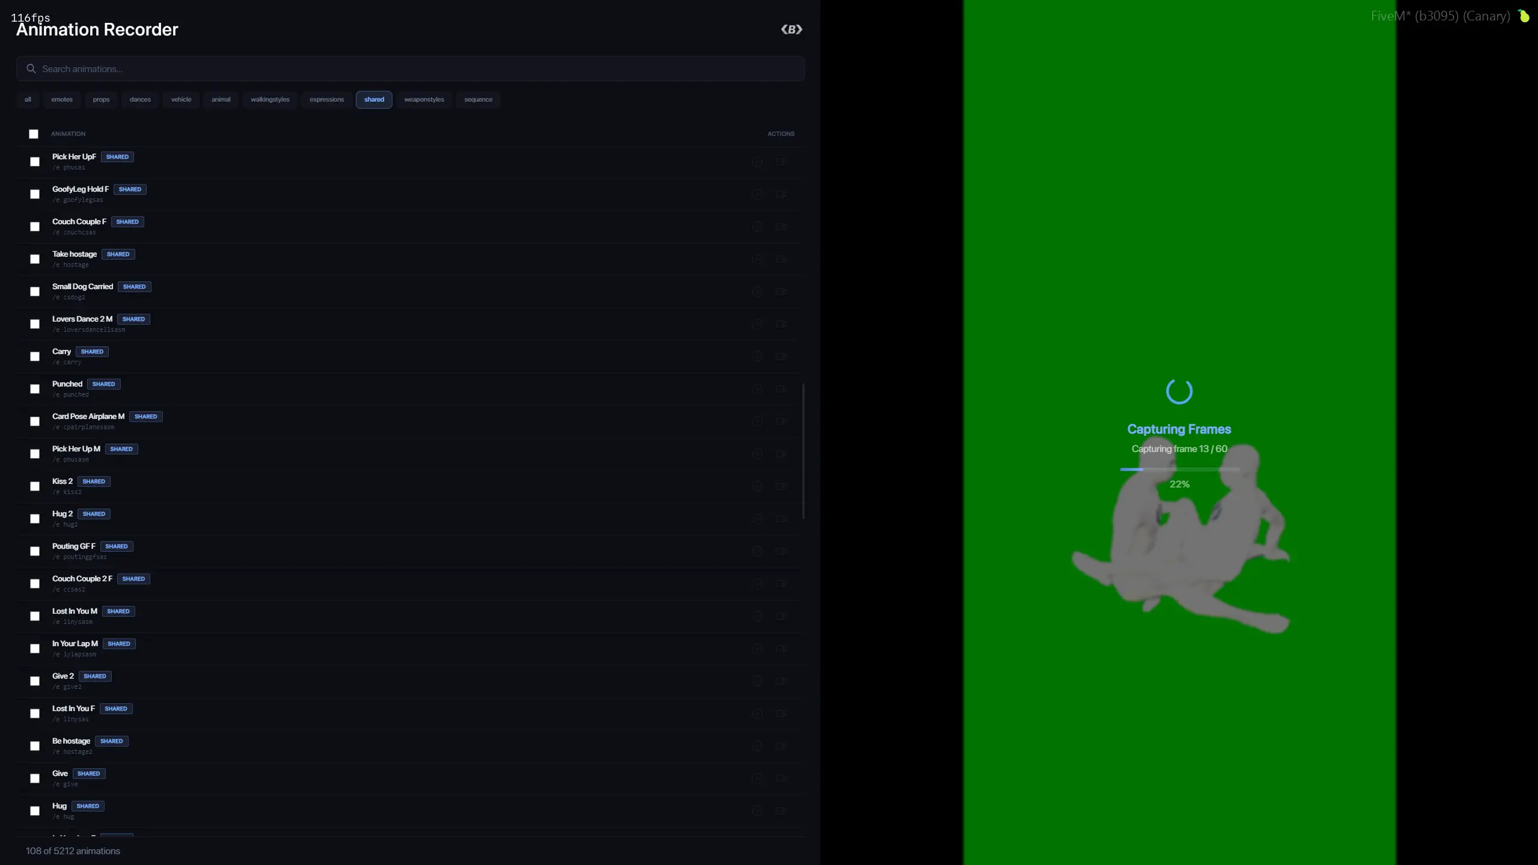Viewport: 1538px width, 865px height.
Task: Open the walkingstyles category filter
Action: [270, 100]
